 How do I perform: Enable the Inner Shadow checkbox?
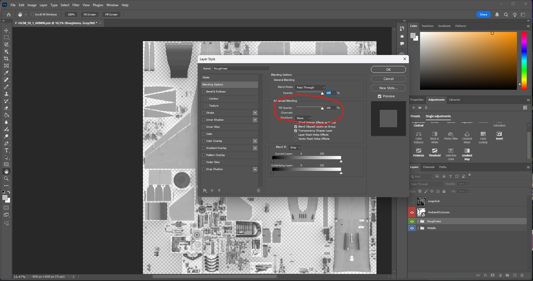click(x=204, y=120)
